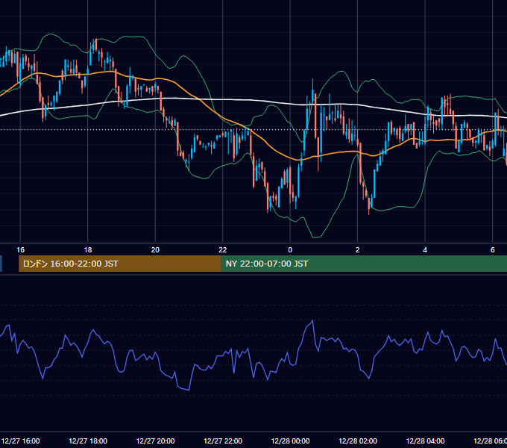Click the 12/28 02:00 date label

coord(358,441)
